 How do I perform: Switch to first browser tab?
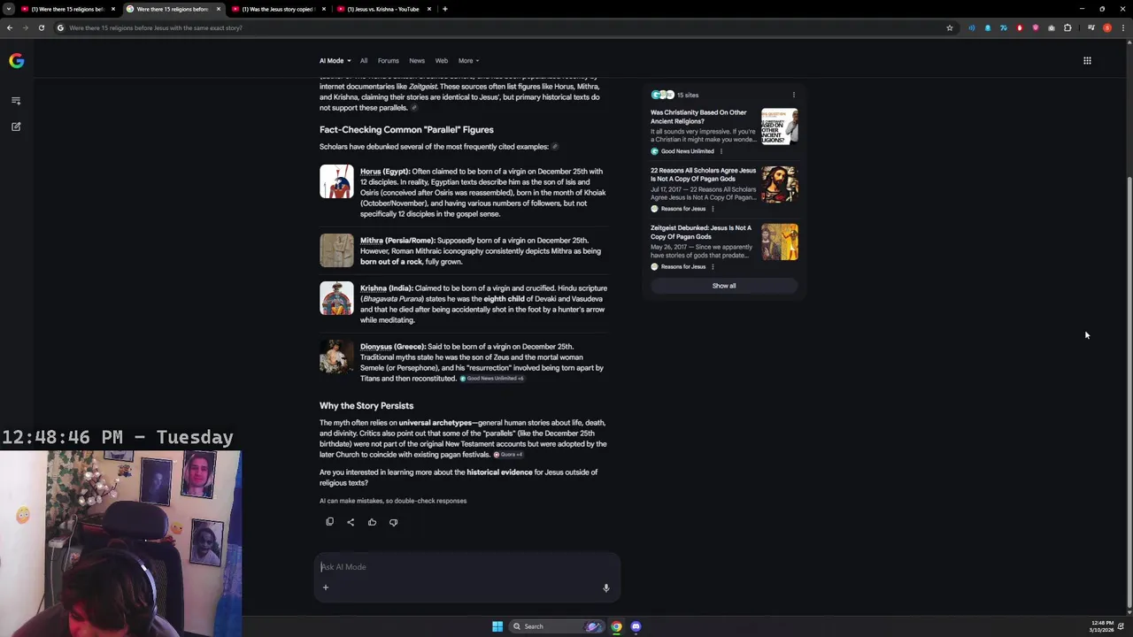pyautogui.click(x=67, y=9)
